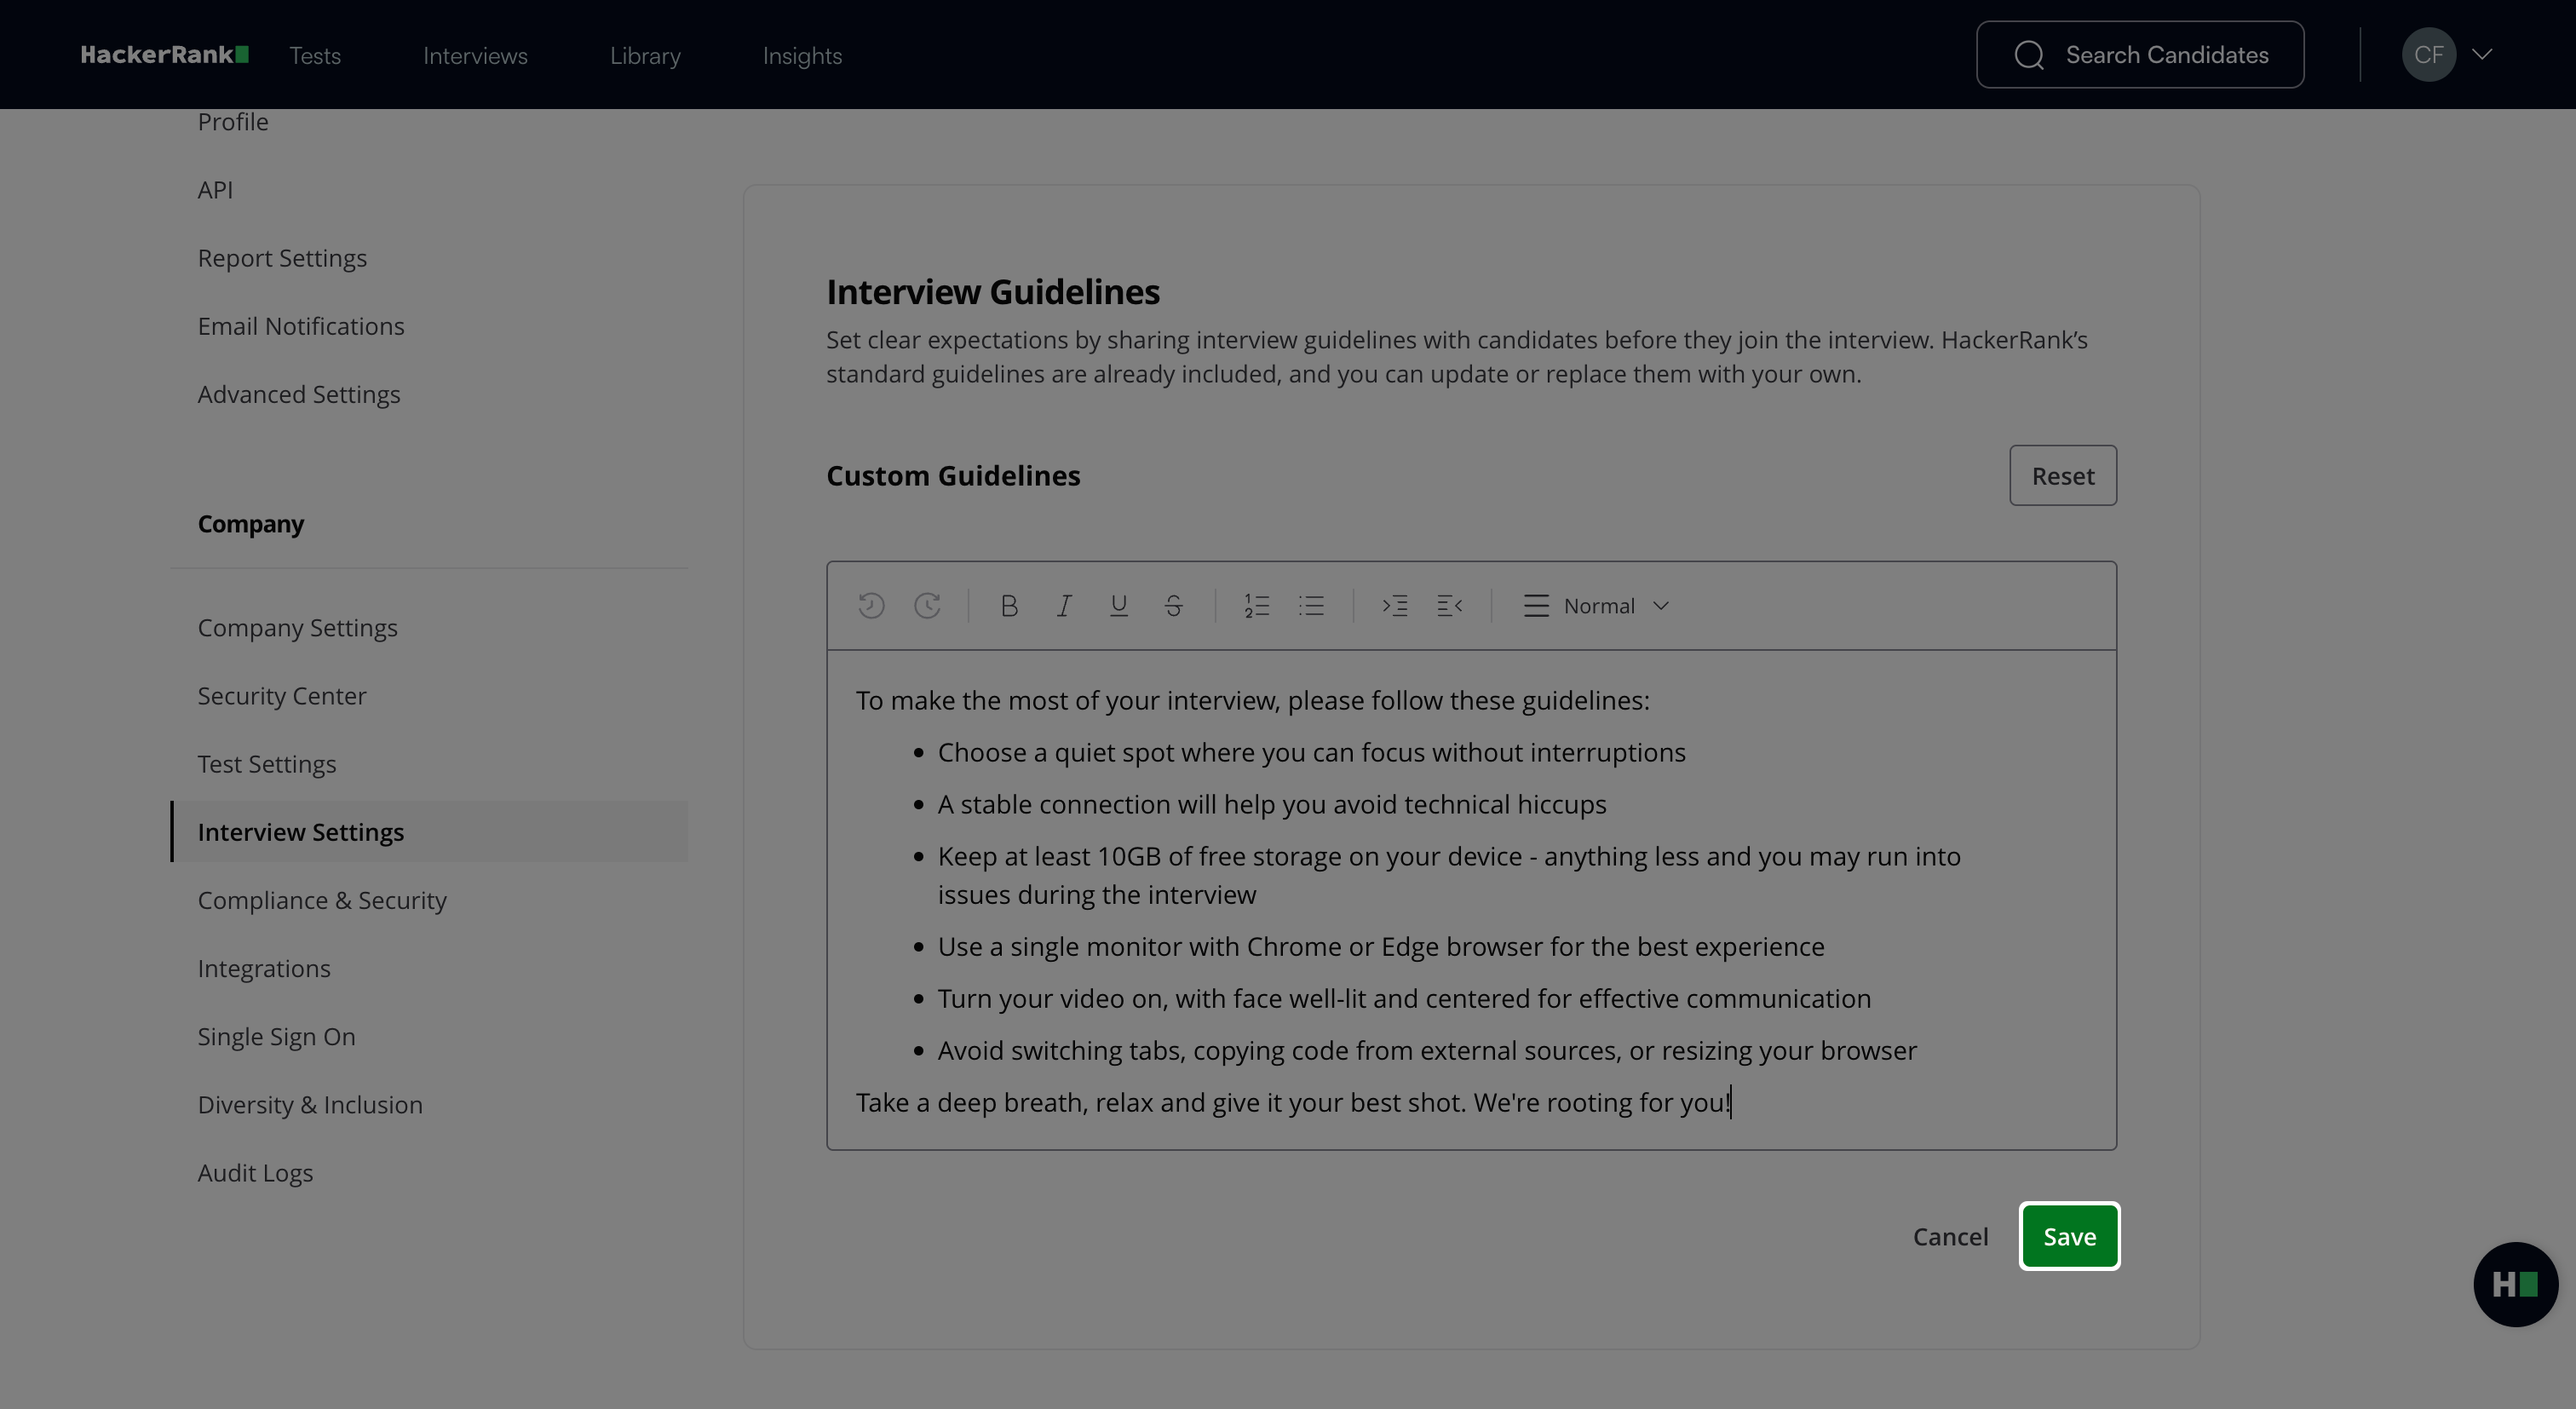This screenshot has height=1409, width=2576.
Task: Navigate to Company Settings
Action: click(x=297, y=628)
